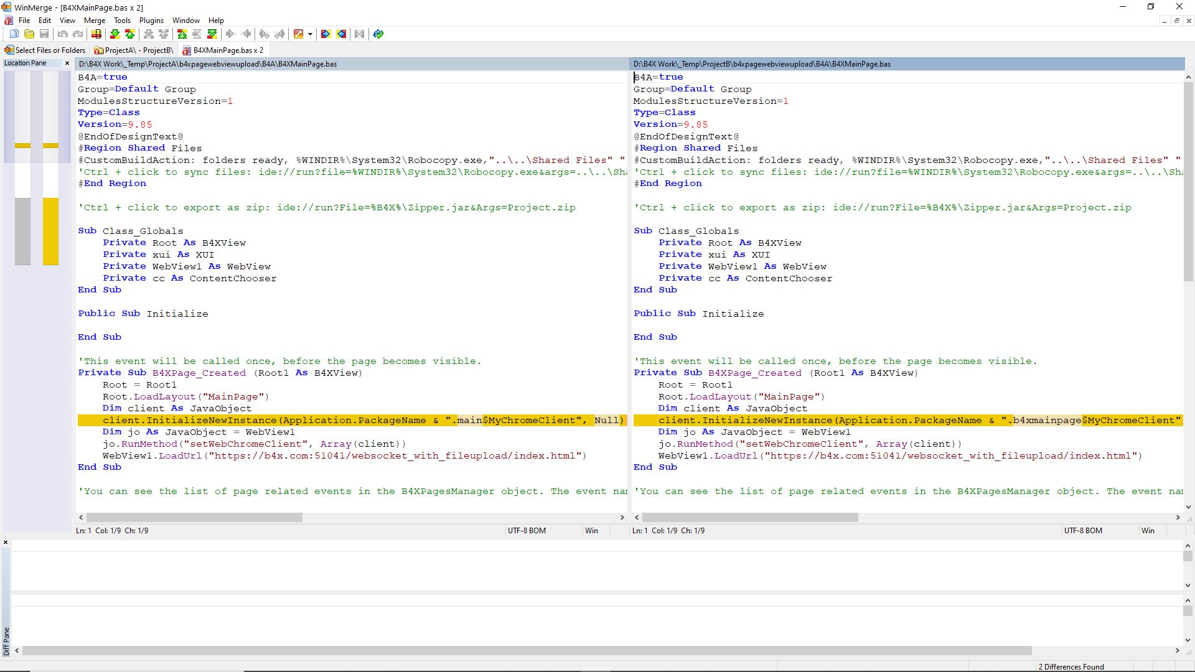
Task: Click the Options wrench icon
Action: (298, 34)
